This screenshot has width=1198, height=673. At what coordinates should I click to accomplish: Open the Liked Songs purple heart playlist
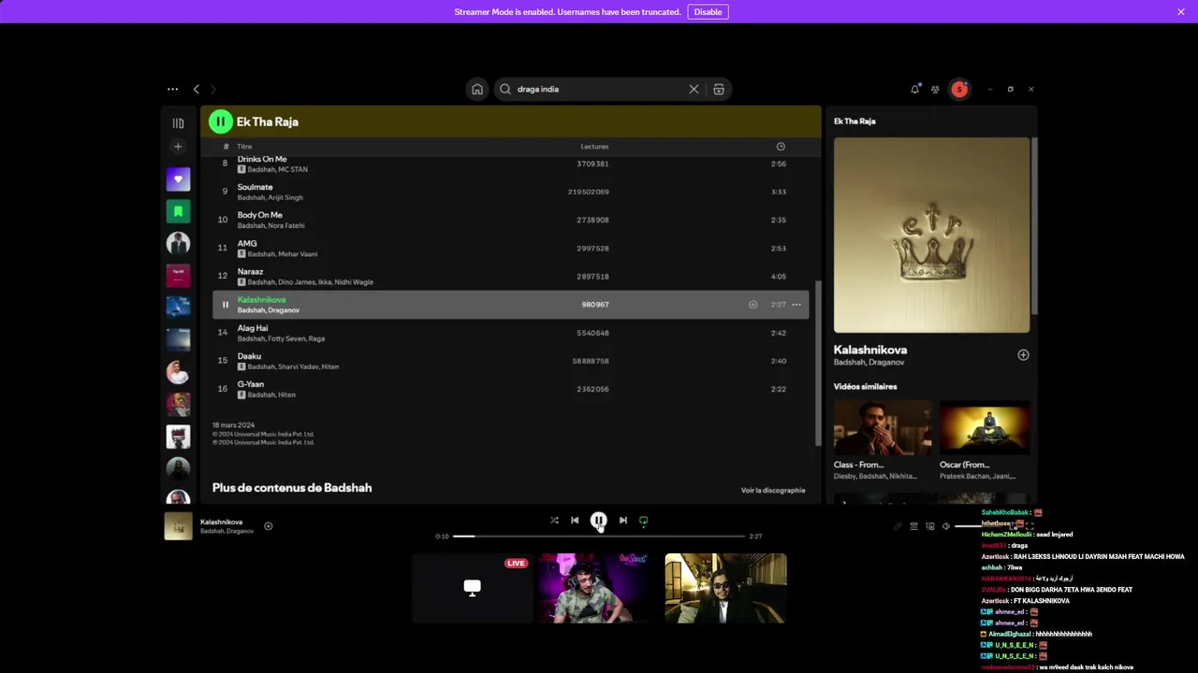coord(178,179)
